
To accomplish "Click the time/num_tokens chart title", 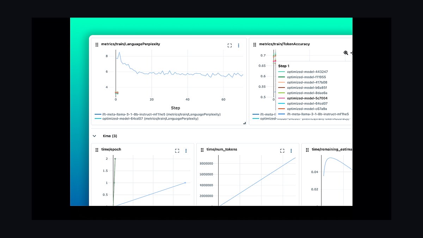I will 222,149.
